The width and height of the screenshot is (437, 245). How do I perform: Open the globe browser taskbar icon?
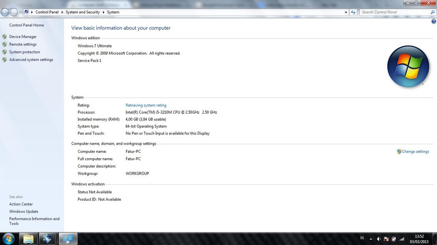(x=47, y=239)
